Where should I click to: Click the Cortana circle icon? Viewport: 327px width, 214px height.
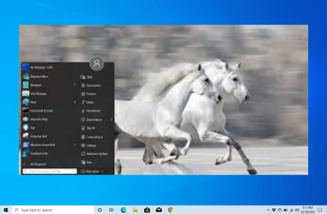(100, 210)
